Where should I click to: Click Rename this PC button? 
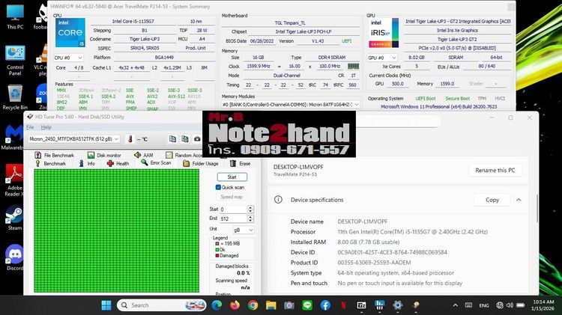[495, 171]
